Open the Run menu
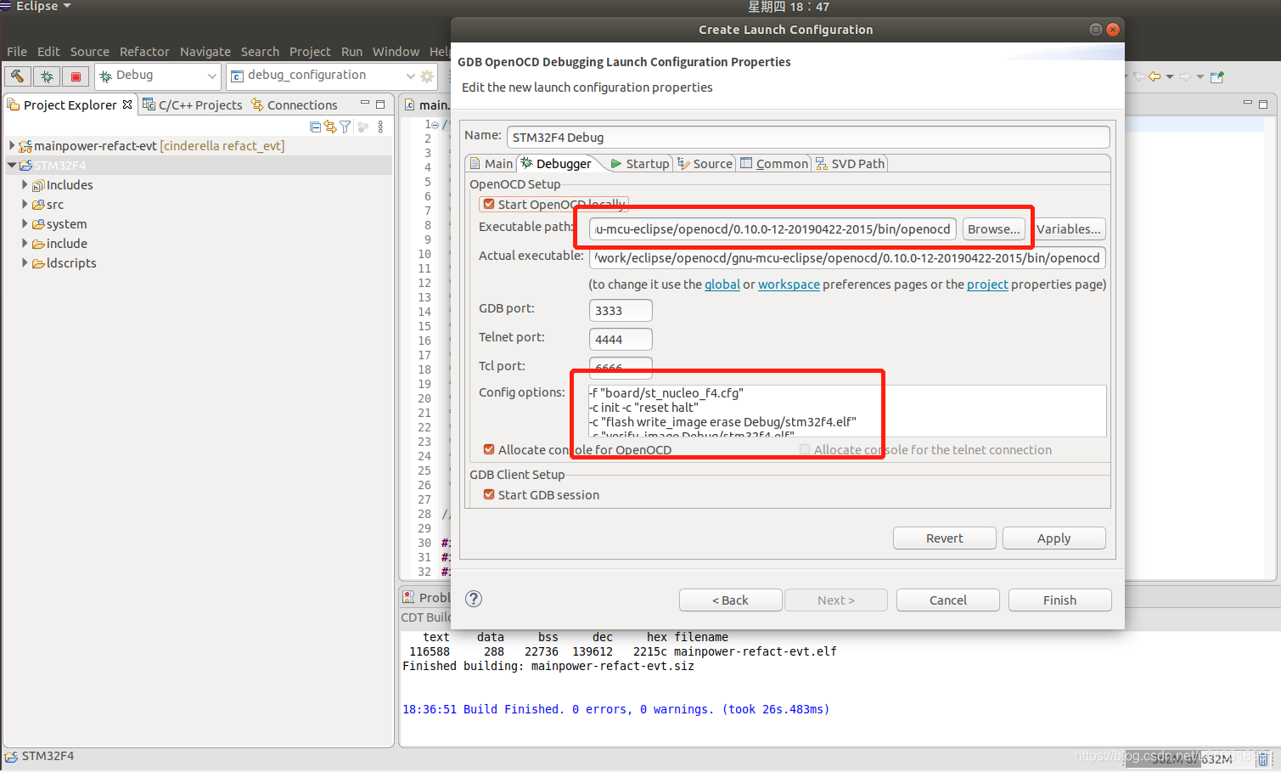1281x772 pixels. 351,51
